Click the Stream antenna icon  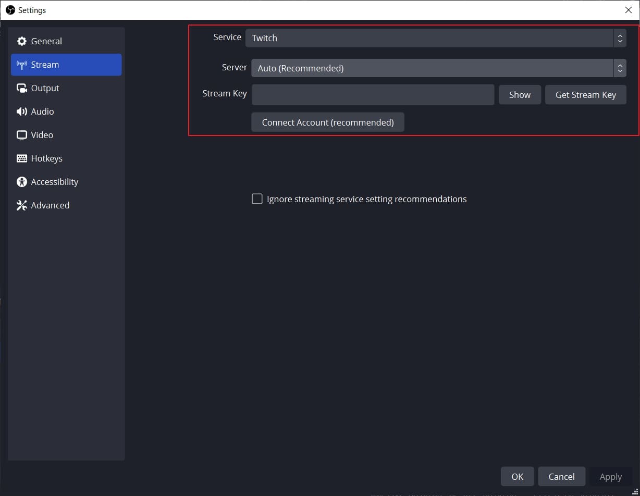click(x=21, y=65)
